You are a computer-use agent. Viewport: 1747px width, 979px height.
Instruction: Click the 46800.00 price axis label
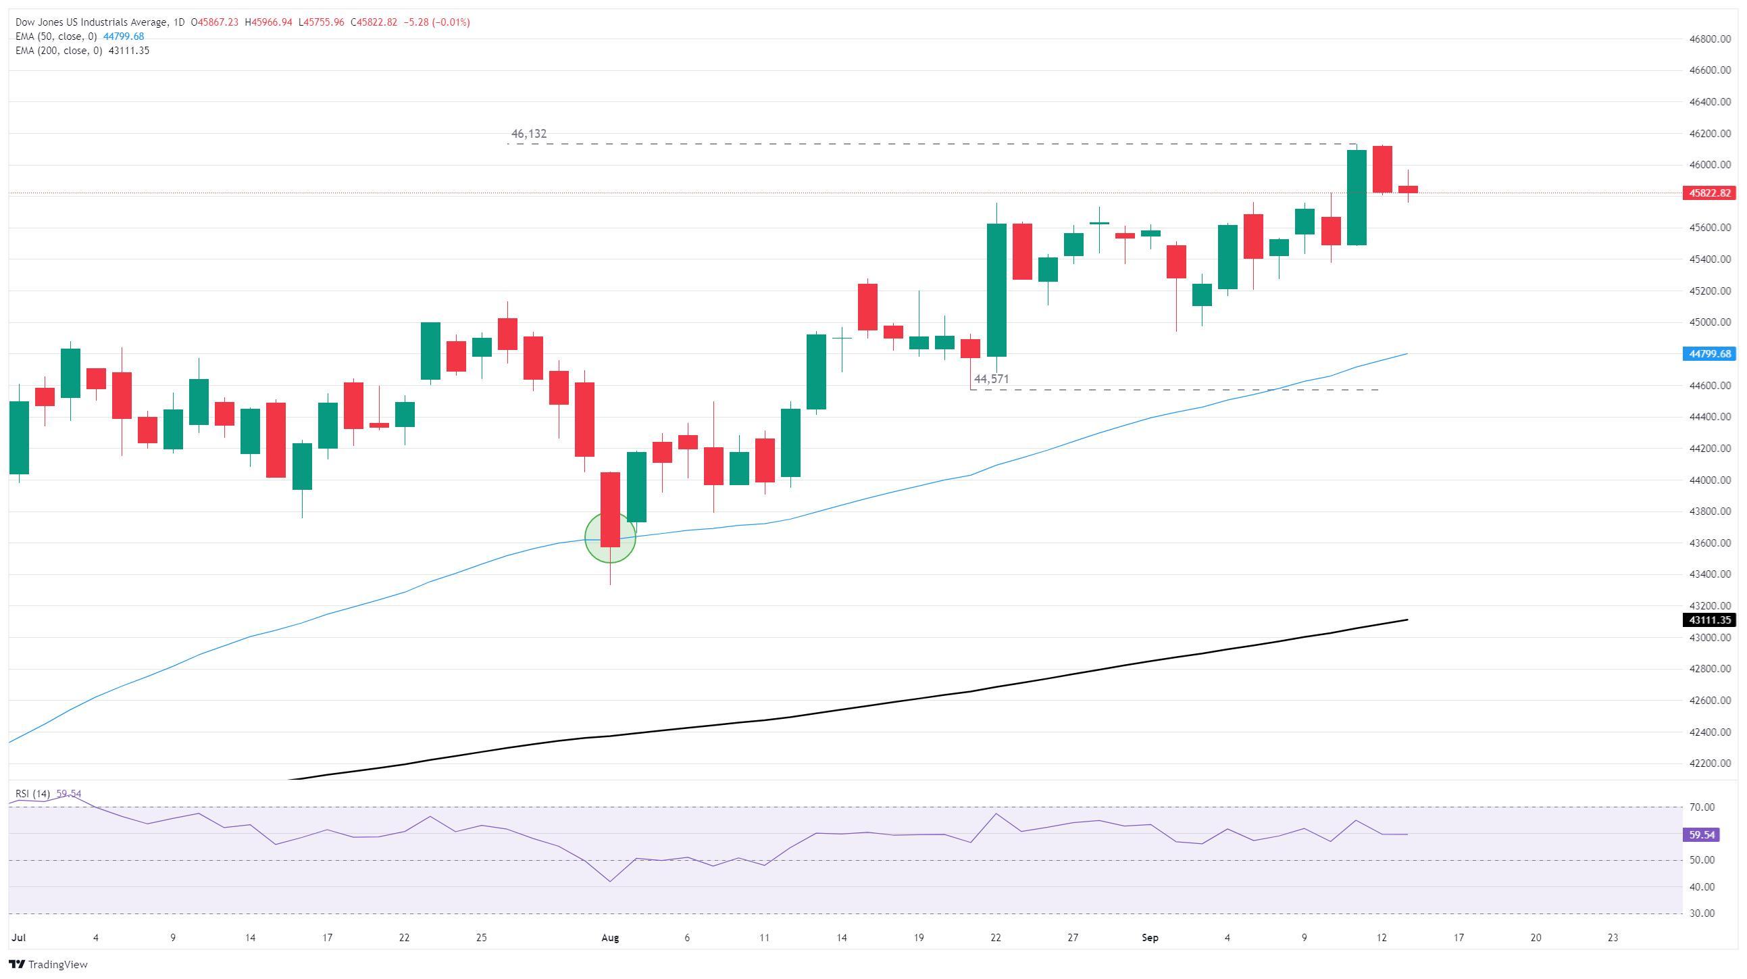[1709, 39]
